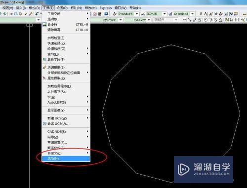This screenshot has height=188, width=247.
Task: Select the Arc Length dimension tool
Action: (195, 20)
